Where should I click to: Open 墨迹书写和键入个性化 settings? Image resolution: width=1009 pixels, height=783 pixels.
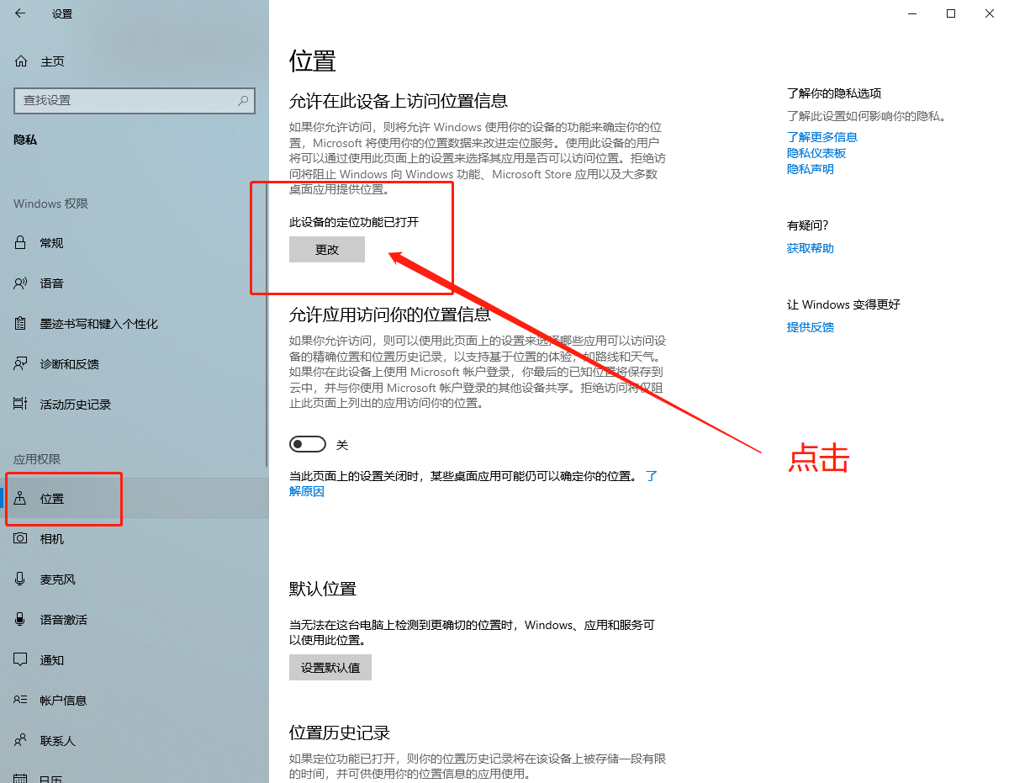pos(20,323)
